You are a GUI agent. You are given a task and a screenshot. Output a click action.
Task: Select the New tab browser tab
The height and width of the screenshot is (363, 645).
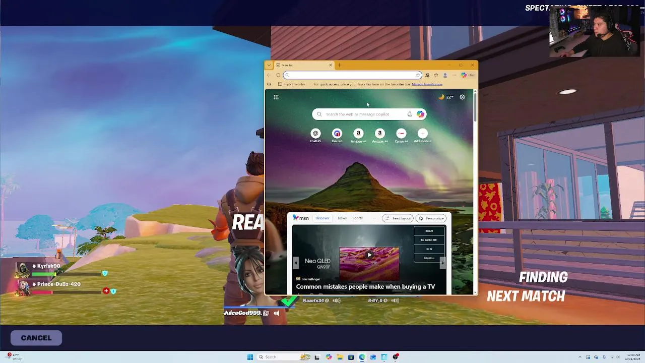click(x=304, y=65)
